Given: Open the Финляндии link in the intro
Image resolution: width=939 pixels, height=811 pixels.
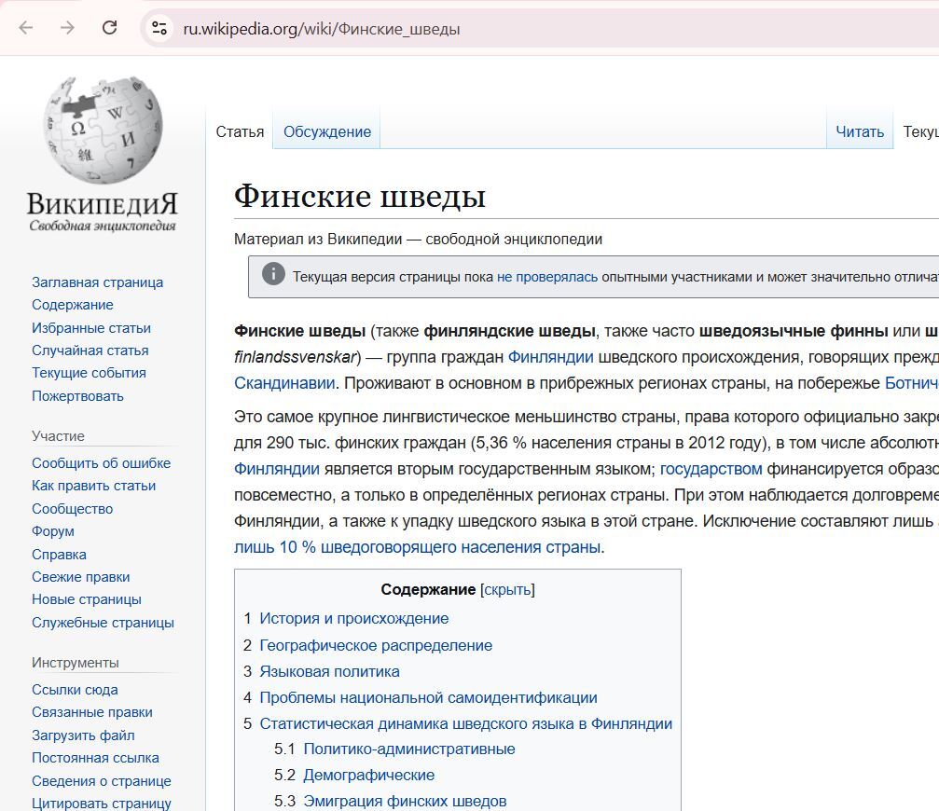Looking at the screenshot, I should tap(550, 357).
